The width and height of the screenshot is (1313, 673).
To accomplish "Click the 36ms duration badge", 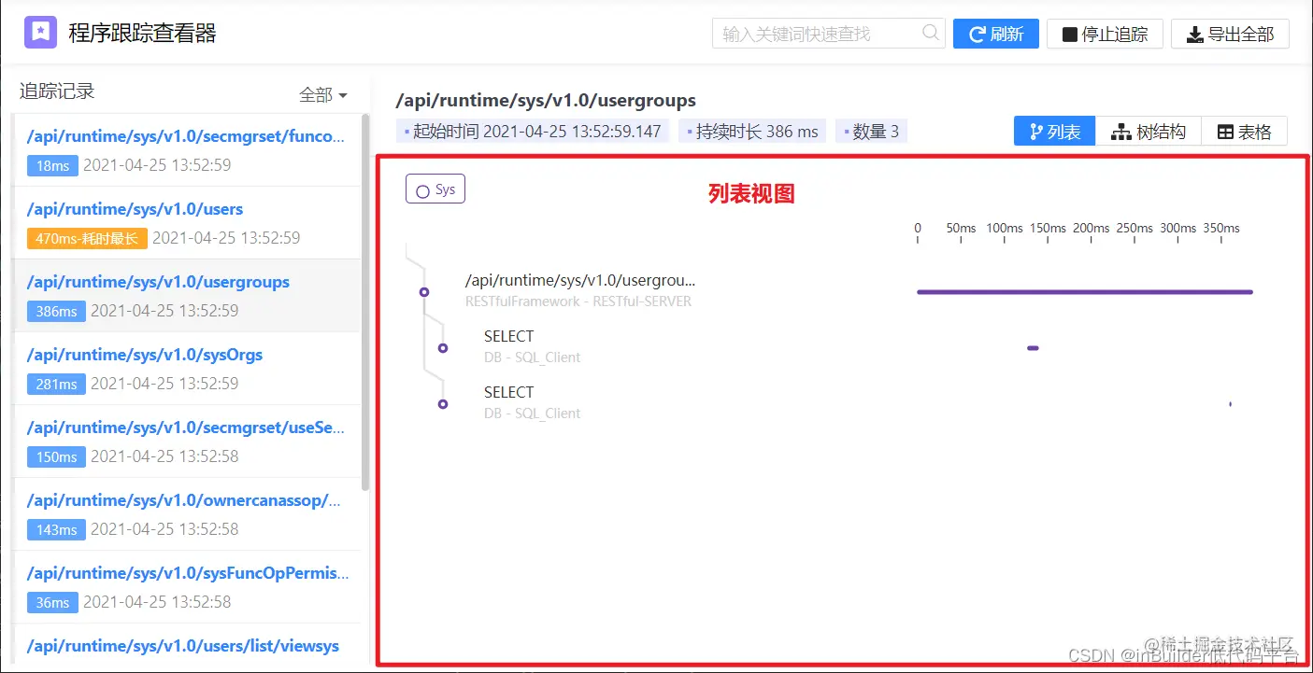I will [x=52, y=602].
